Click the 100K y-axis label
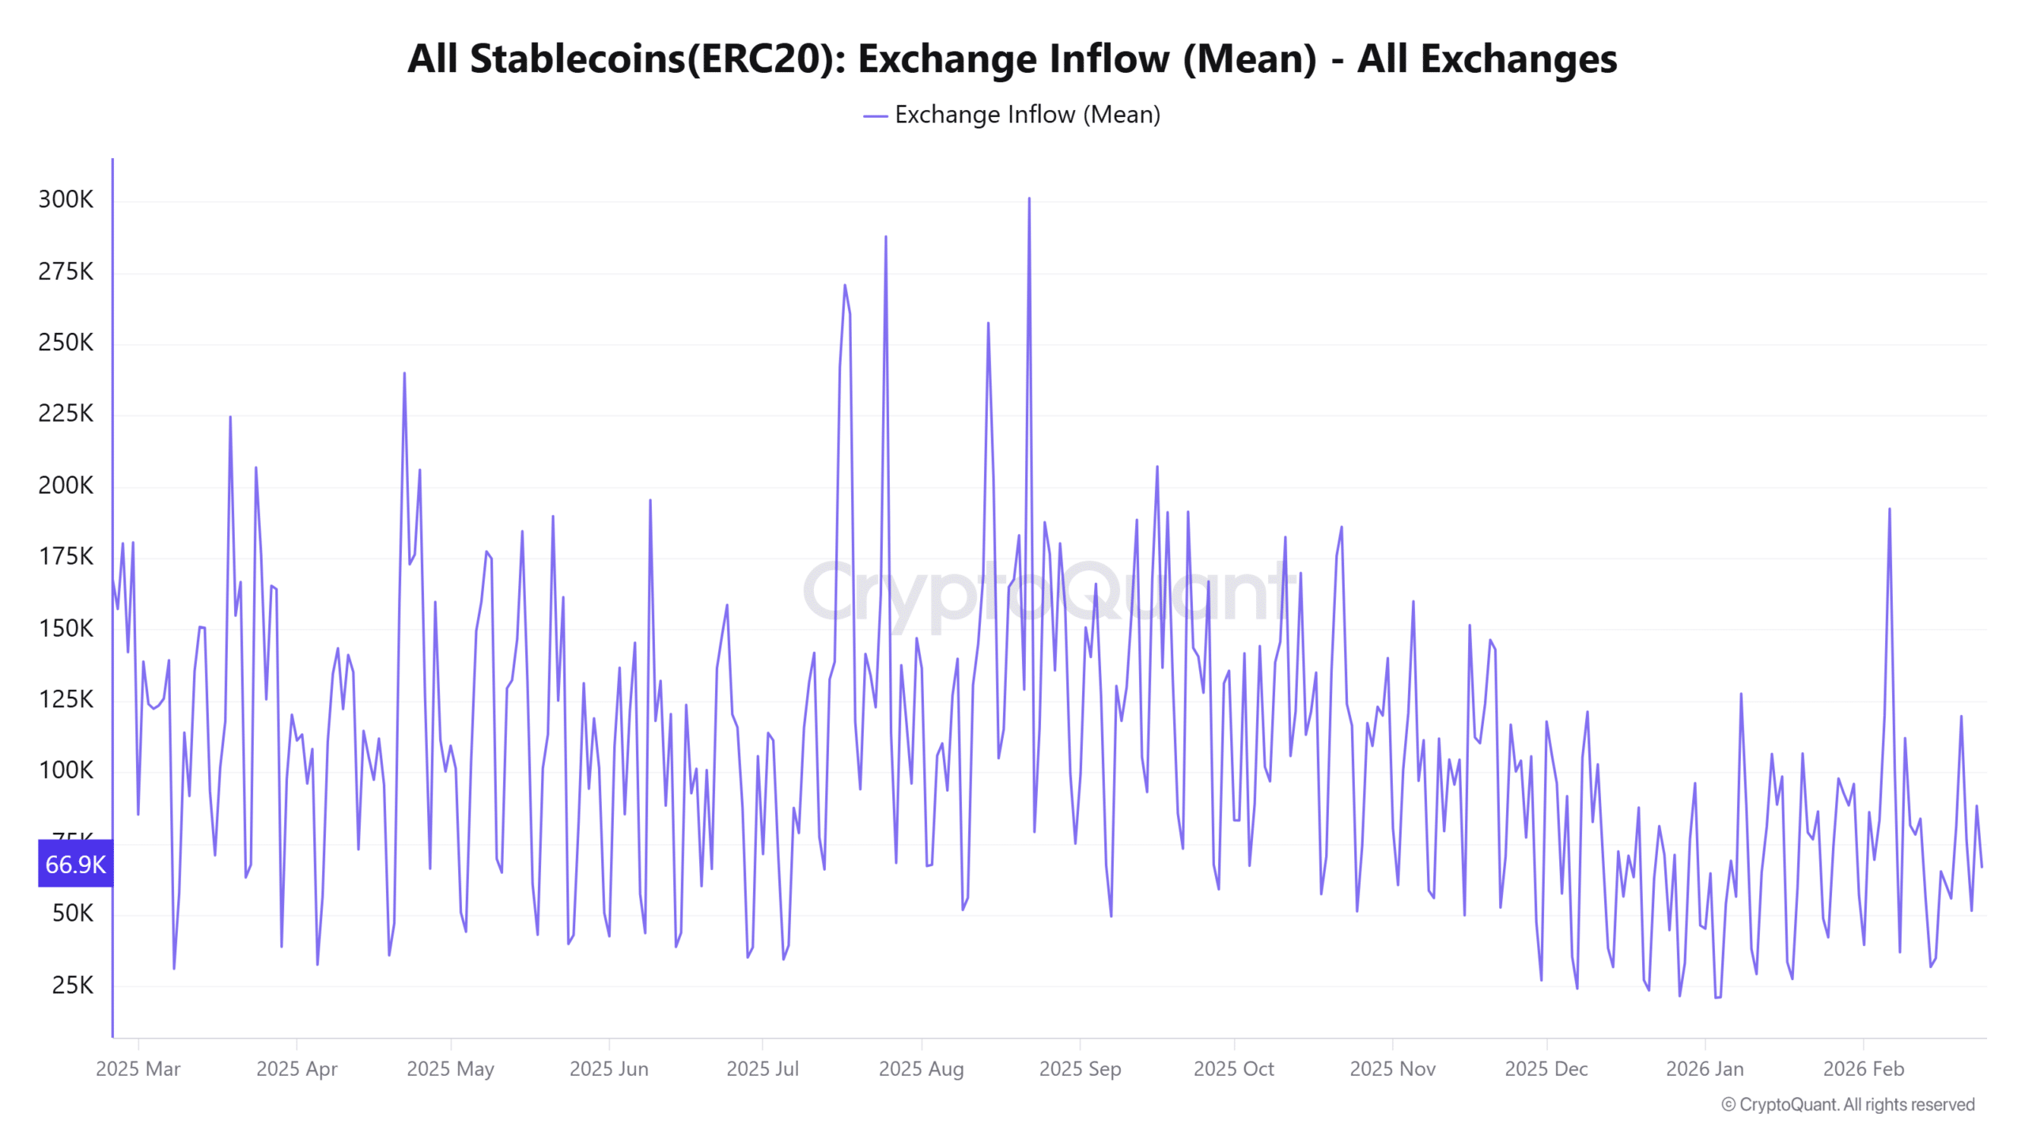The width and height of the screenshot is (2025, 1139). pos(66,770)
